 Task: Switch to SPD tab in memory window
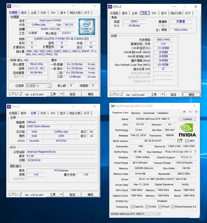point(154,13)
